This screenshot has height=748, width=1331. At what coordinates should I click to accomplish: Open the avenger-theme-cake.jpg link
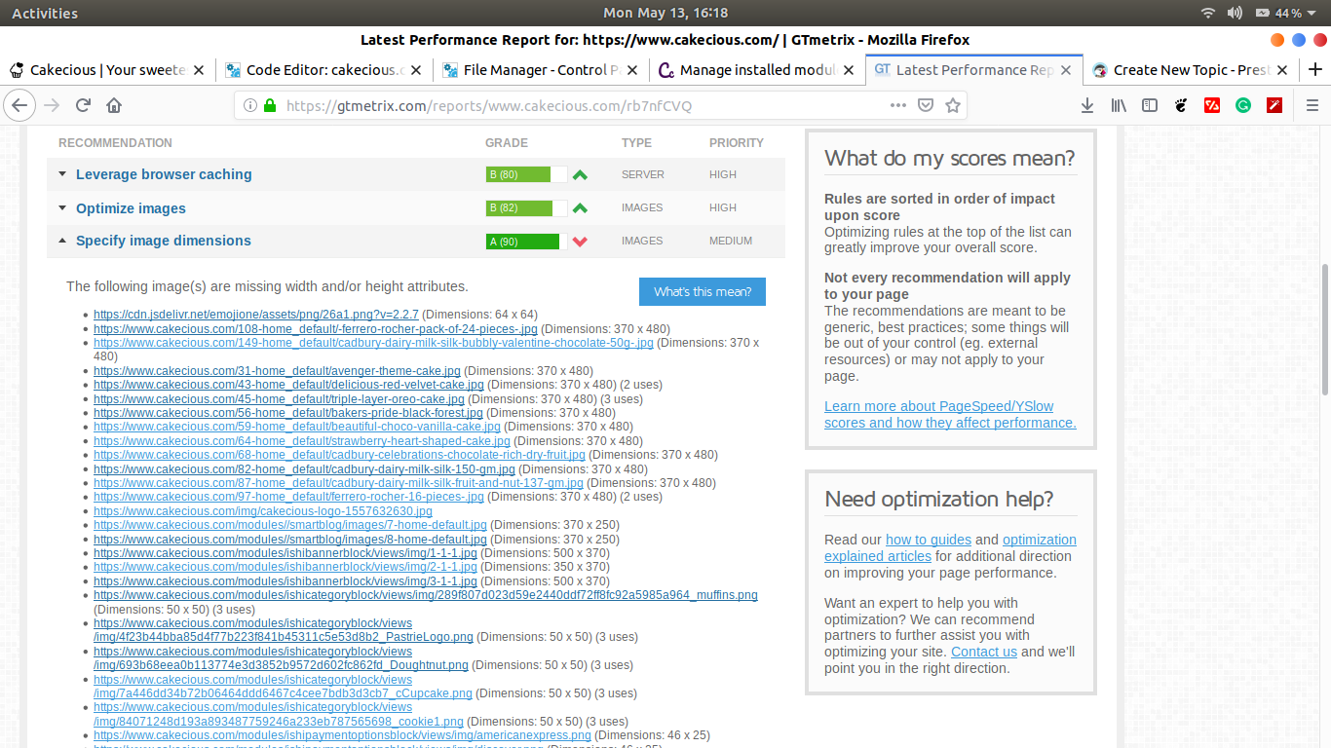point(277,371)
